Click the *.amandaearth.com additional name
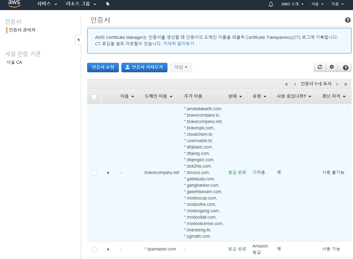Image resolution: width=353 pixels, height=259 pixels. click(203, 109)
